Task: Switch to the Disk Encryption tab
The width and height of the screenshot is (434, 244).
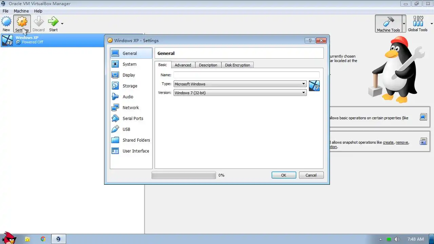Action: click(x=237, y=65)
